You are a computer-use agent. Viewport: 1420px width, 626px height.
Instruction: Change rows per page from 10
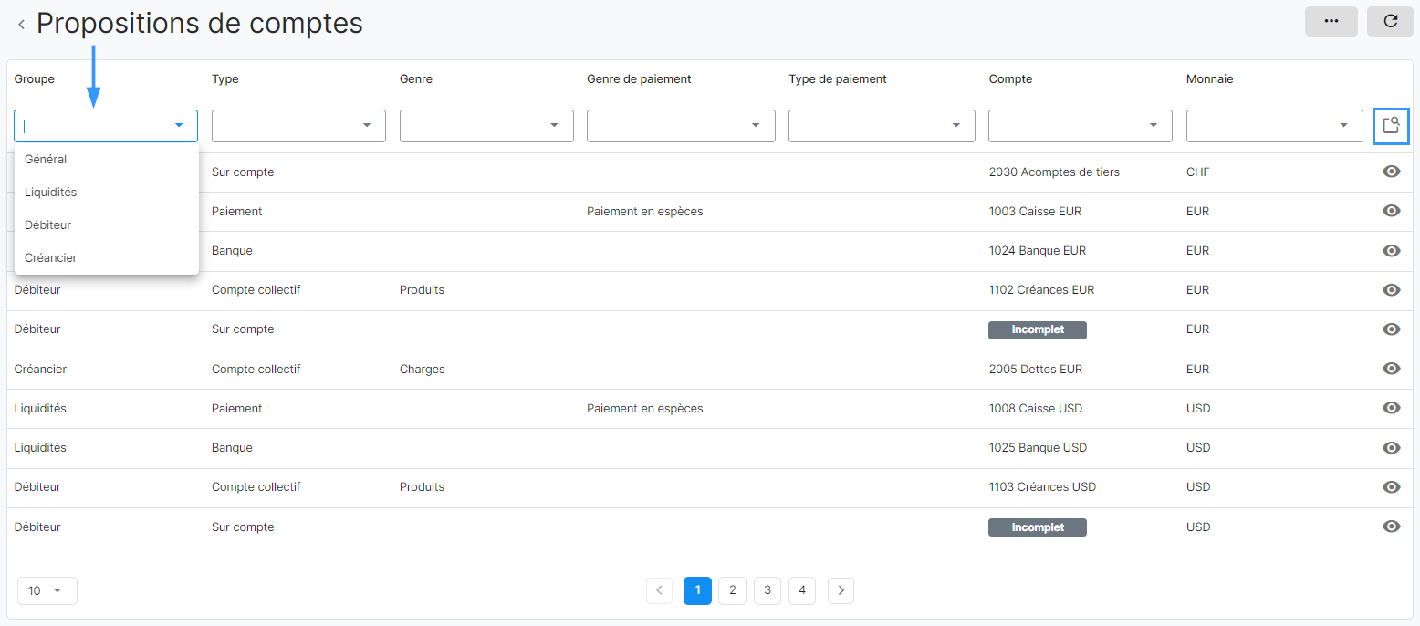[x=47, y=590]
